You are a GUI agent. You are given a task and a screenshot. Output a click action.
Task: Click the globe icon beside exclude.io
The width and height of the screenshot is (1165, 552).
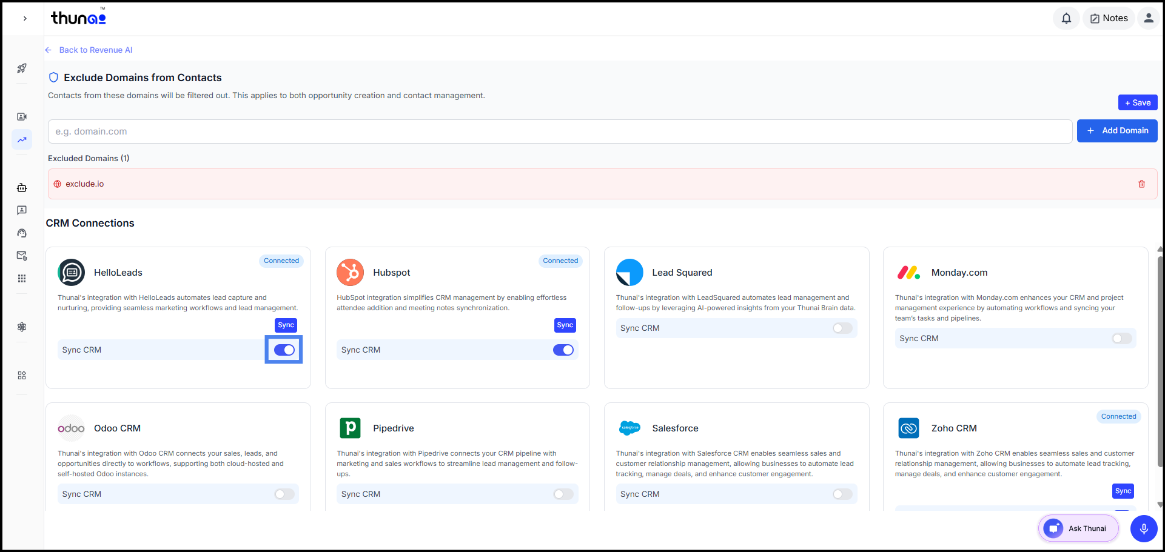[x=58, y=184]
